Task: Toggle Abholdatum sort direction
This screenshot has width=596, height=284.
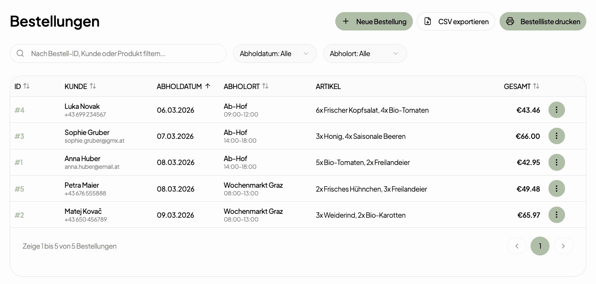Action: [184, 86]
